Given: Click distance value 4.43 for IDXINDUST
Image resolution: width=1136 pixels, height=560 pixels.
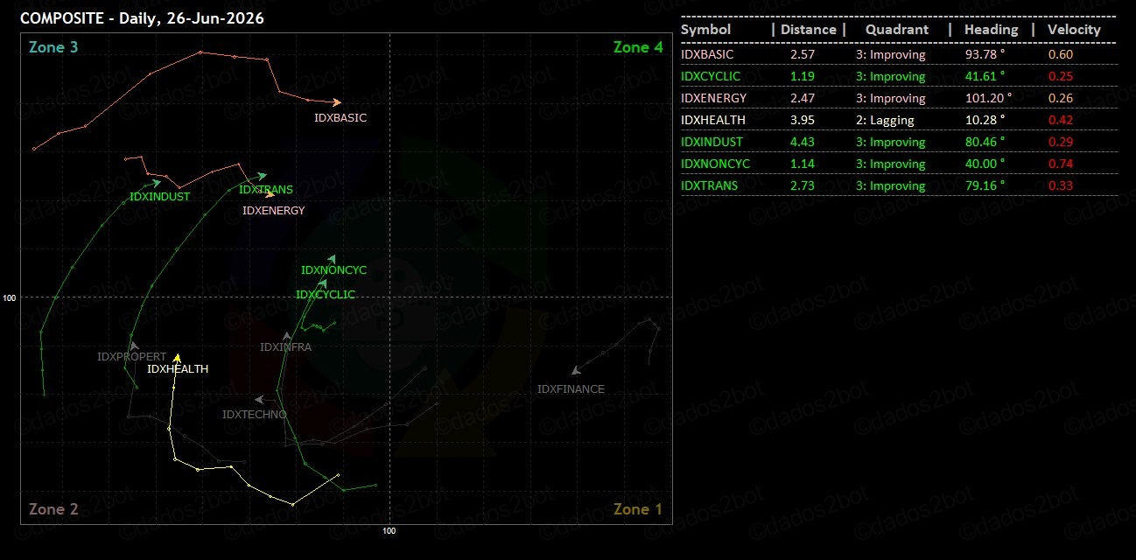Looking at the screenshot, I should pyautogui.click(x=802, y=142).
